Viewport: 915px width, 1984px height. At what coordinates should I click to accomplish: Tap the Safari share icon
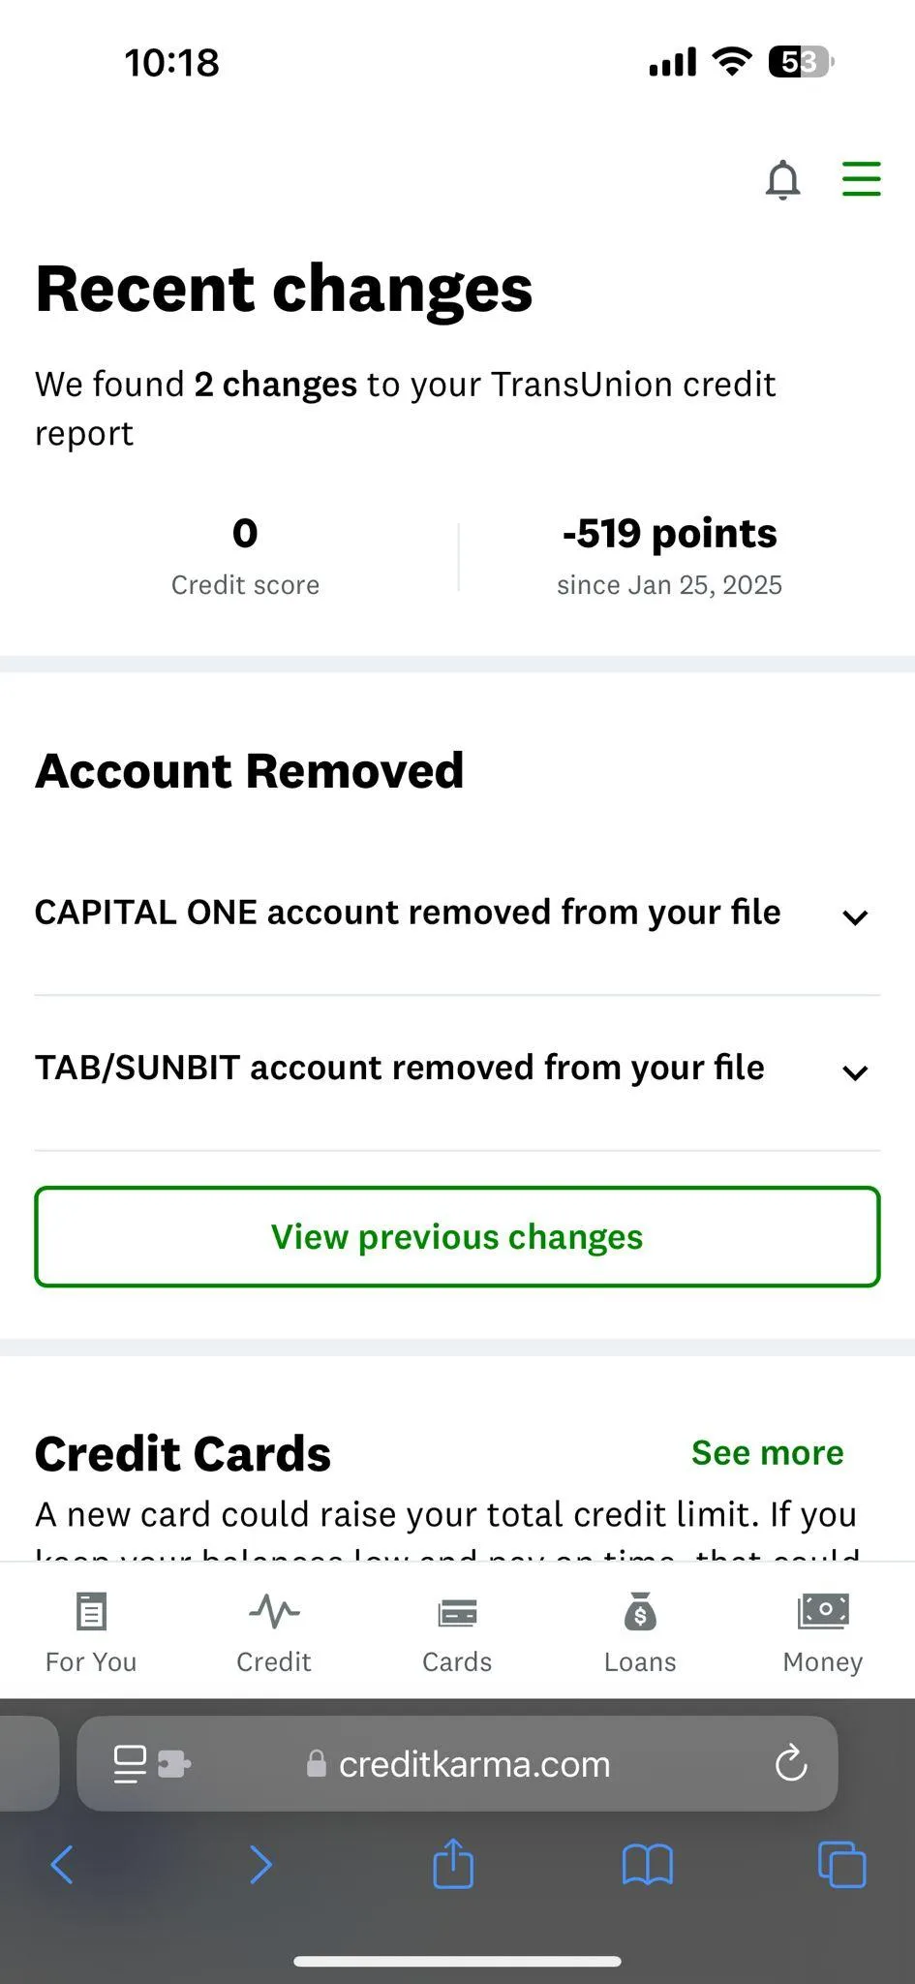(x=453, y=1863)
